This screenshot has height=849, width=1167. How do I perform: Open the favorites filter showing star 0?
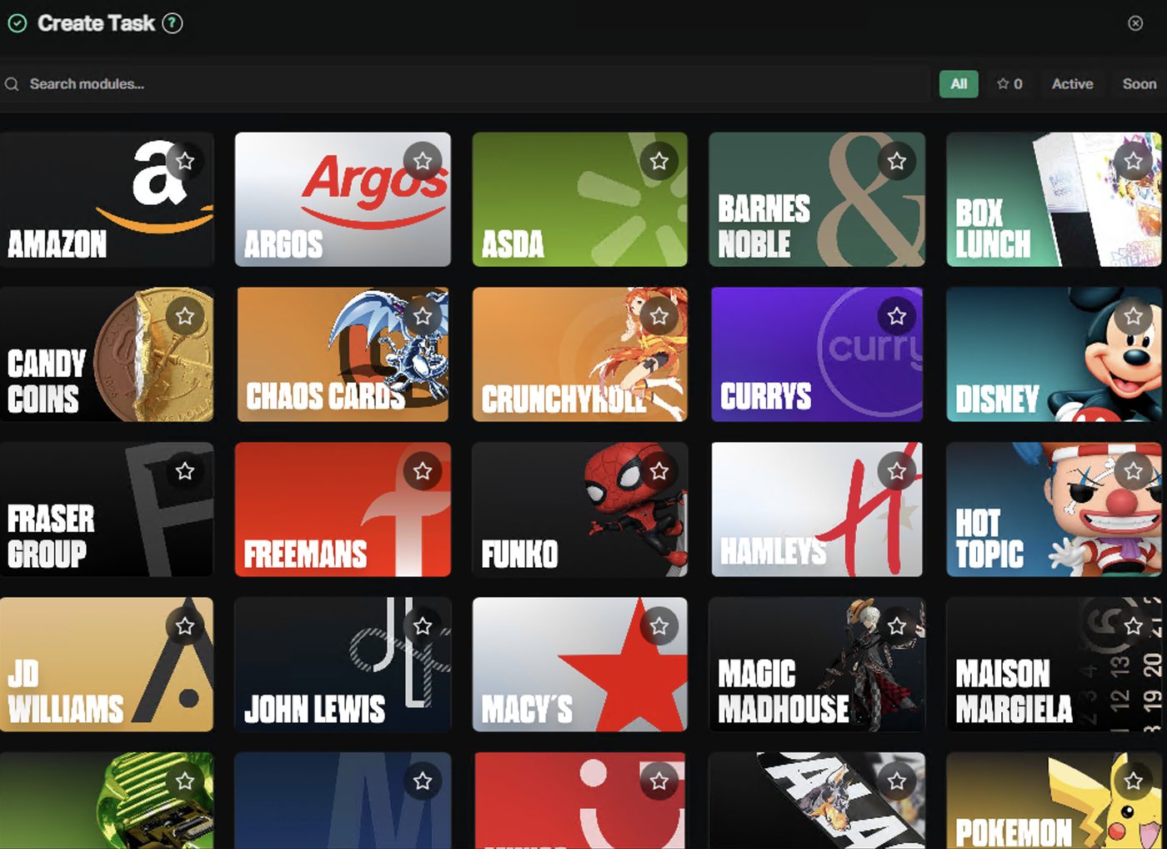click(1009, 84)
